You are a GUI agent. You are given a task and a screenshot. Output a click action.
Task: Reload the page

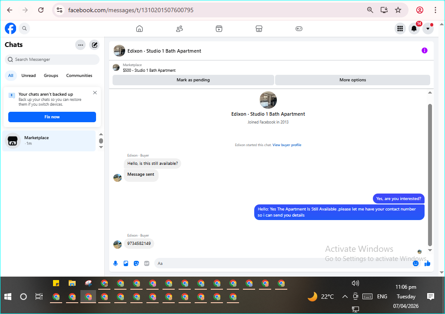(41, 10)
